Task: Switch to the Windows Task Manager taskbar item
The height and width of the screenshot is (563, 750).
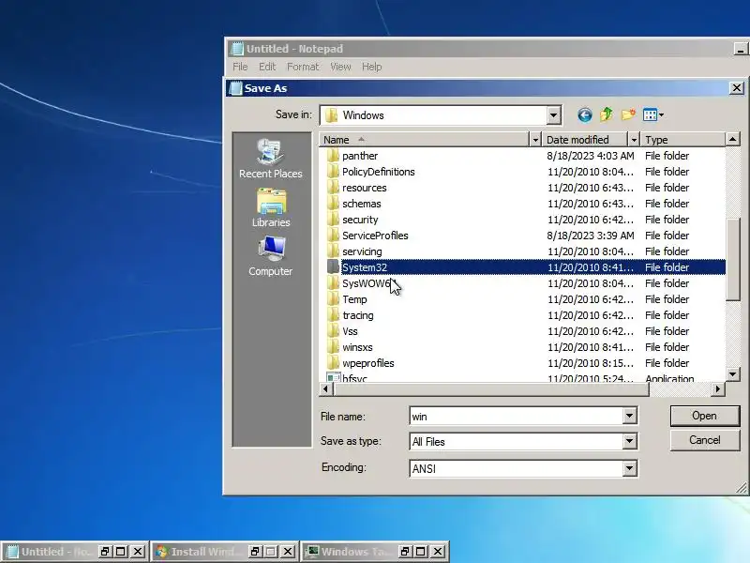Action: 351,552
